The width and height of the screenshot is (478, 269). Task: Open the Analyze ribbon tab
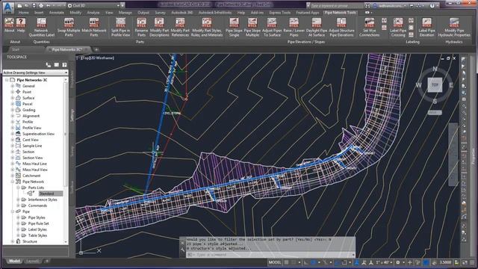tap(93, 13)
